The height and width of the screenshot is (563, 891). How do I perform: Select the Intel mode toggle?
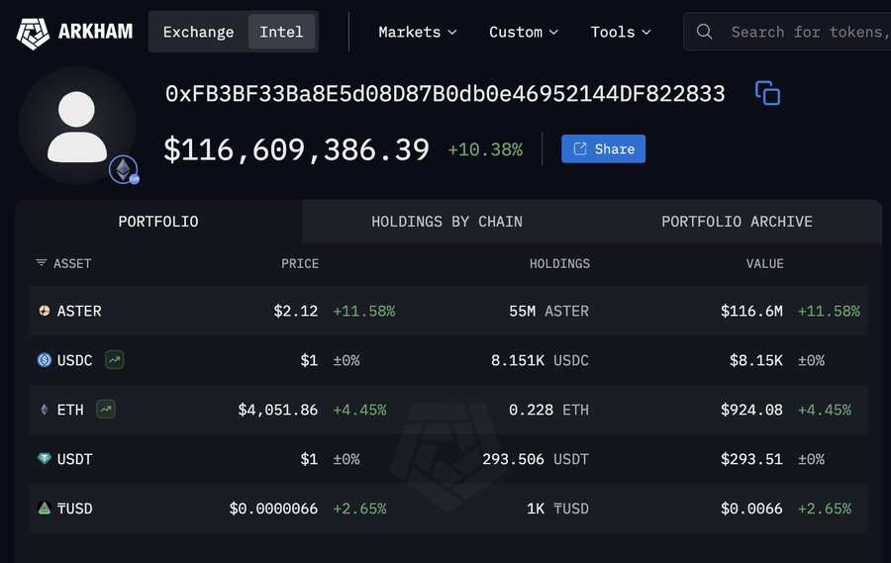[281, 32]
